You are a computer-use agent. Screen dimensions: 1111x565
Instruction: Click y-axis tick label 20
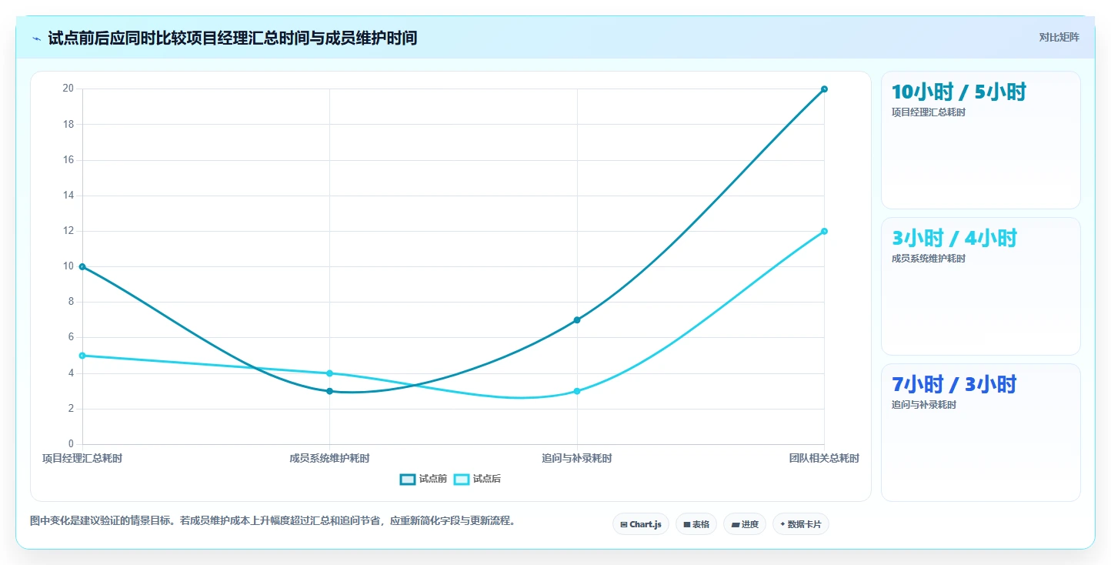pos(68,89)
